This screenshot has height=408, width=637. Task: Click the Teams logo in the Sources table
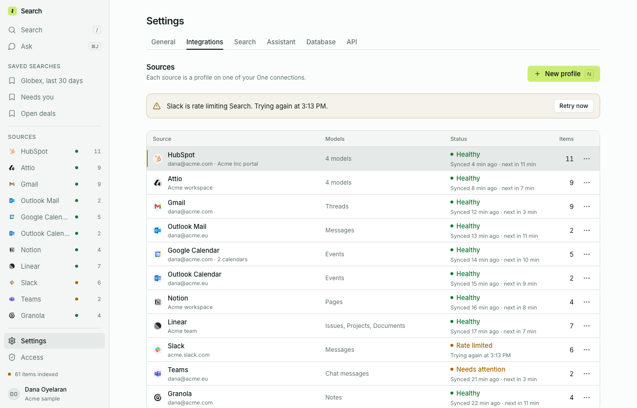pyautogui.click(x=158, y=374)
